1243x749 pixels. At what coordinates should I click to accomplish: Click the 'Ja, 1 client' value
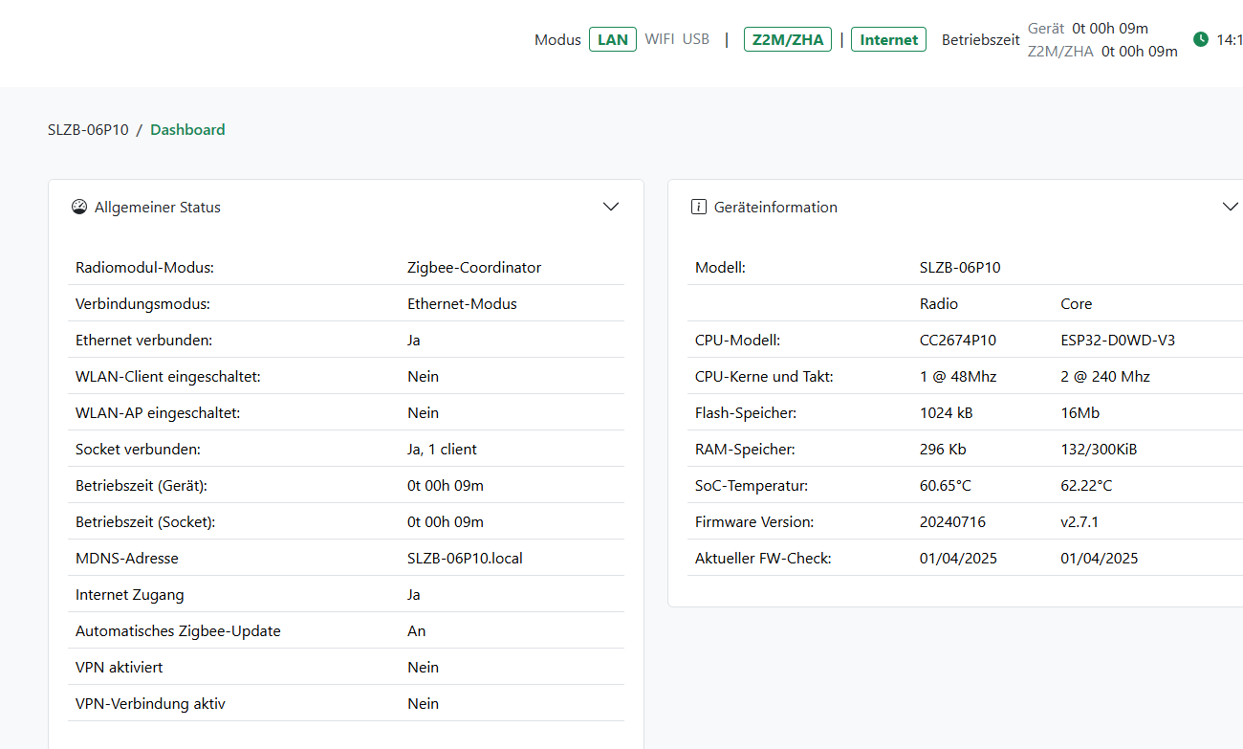[442, 450]
